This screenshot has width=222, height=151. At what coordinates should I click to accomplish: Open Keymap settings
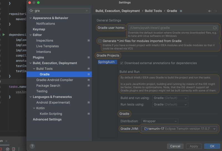pos(39,29)
